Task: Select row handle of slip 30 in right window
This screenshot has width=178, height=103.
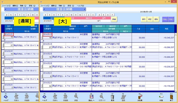Action: coord(42,66)
